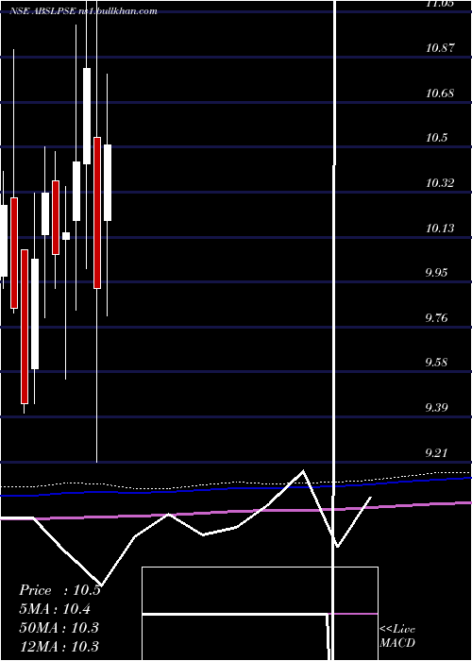
Task: Click the <<Live MACD label
Action: click(397, 636)
